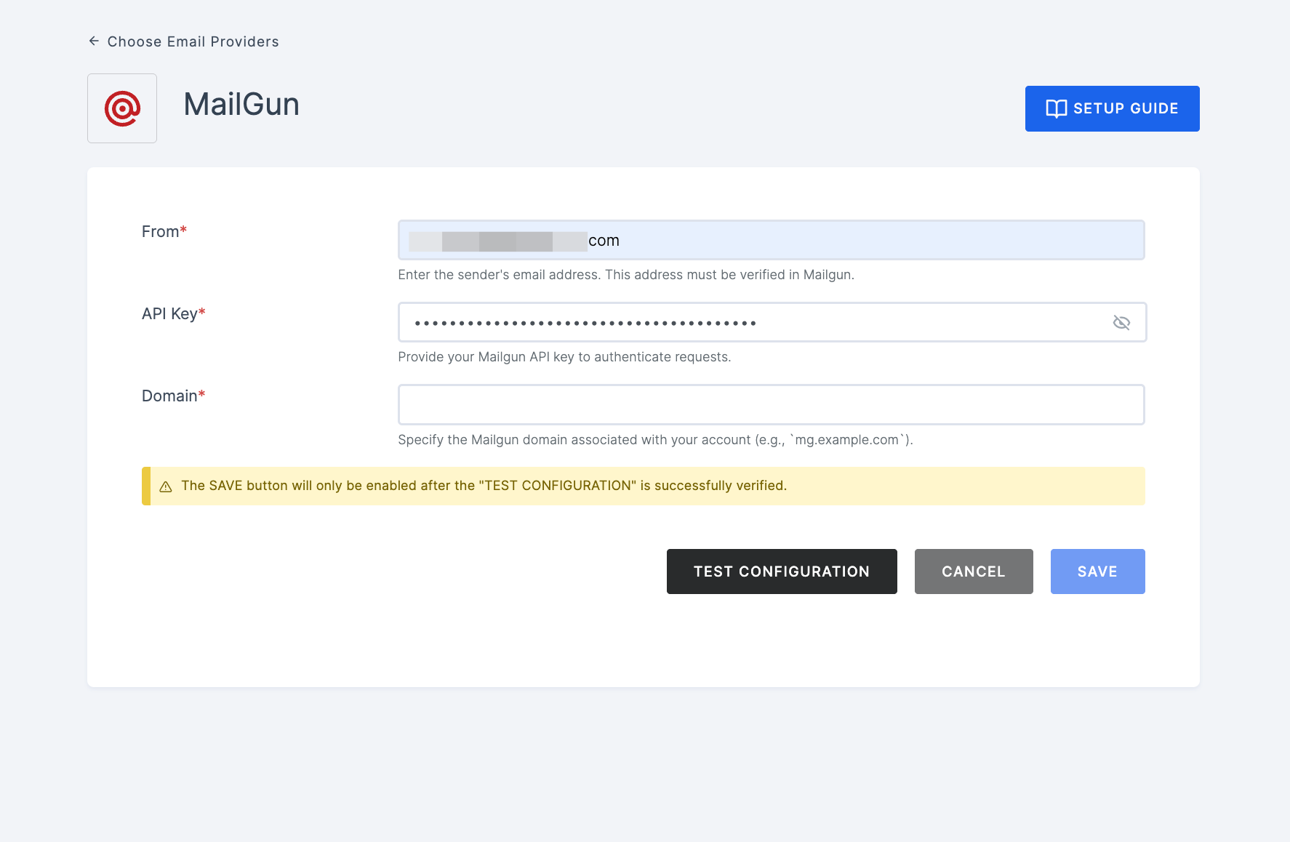Viewport: 1290px width, 842px height.
Task: Focus the From email field
Action: pyautogui.click(x=771, y=240)
